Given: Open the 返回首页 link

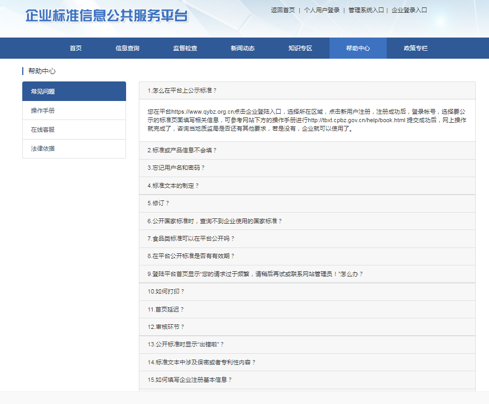Looking at the screenshot, I should [282, 10].
